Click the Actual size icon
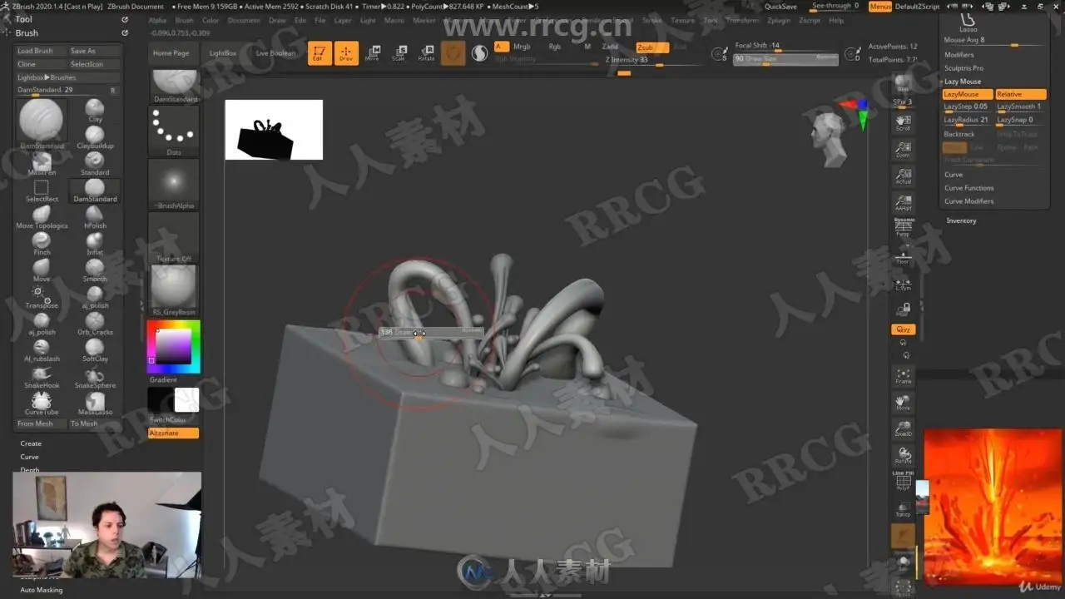 pyautogui.click(x=903, y=176)
